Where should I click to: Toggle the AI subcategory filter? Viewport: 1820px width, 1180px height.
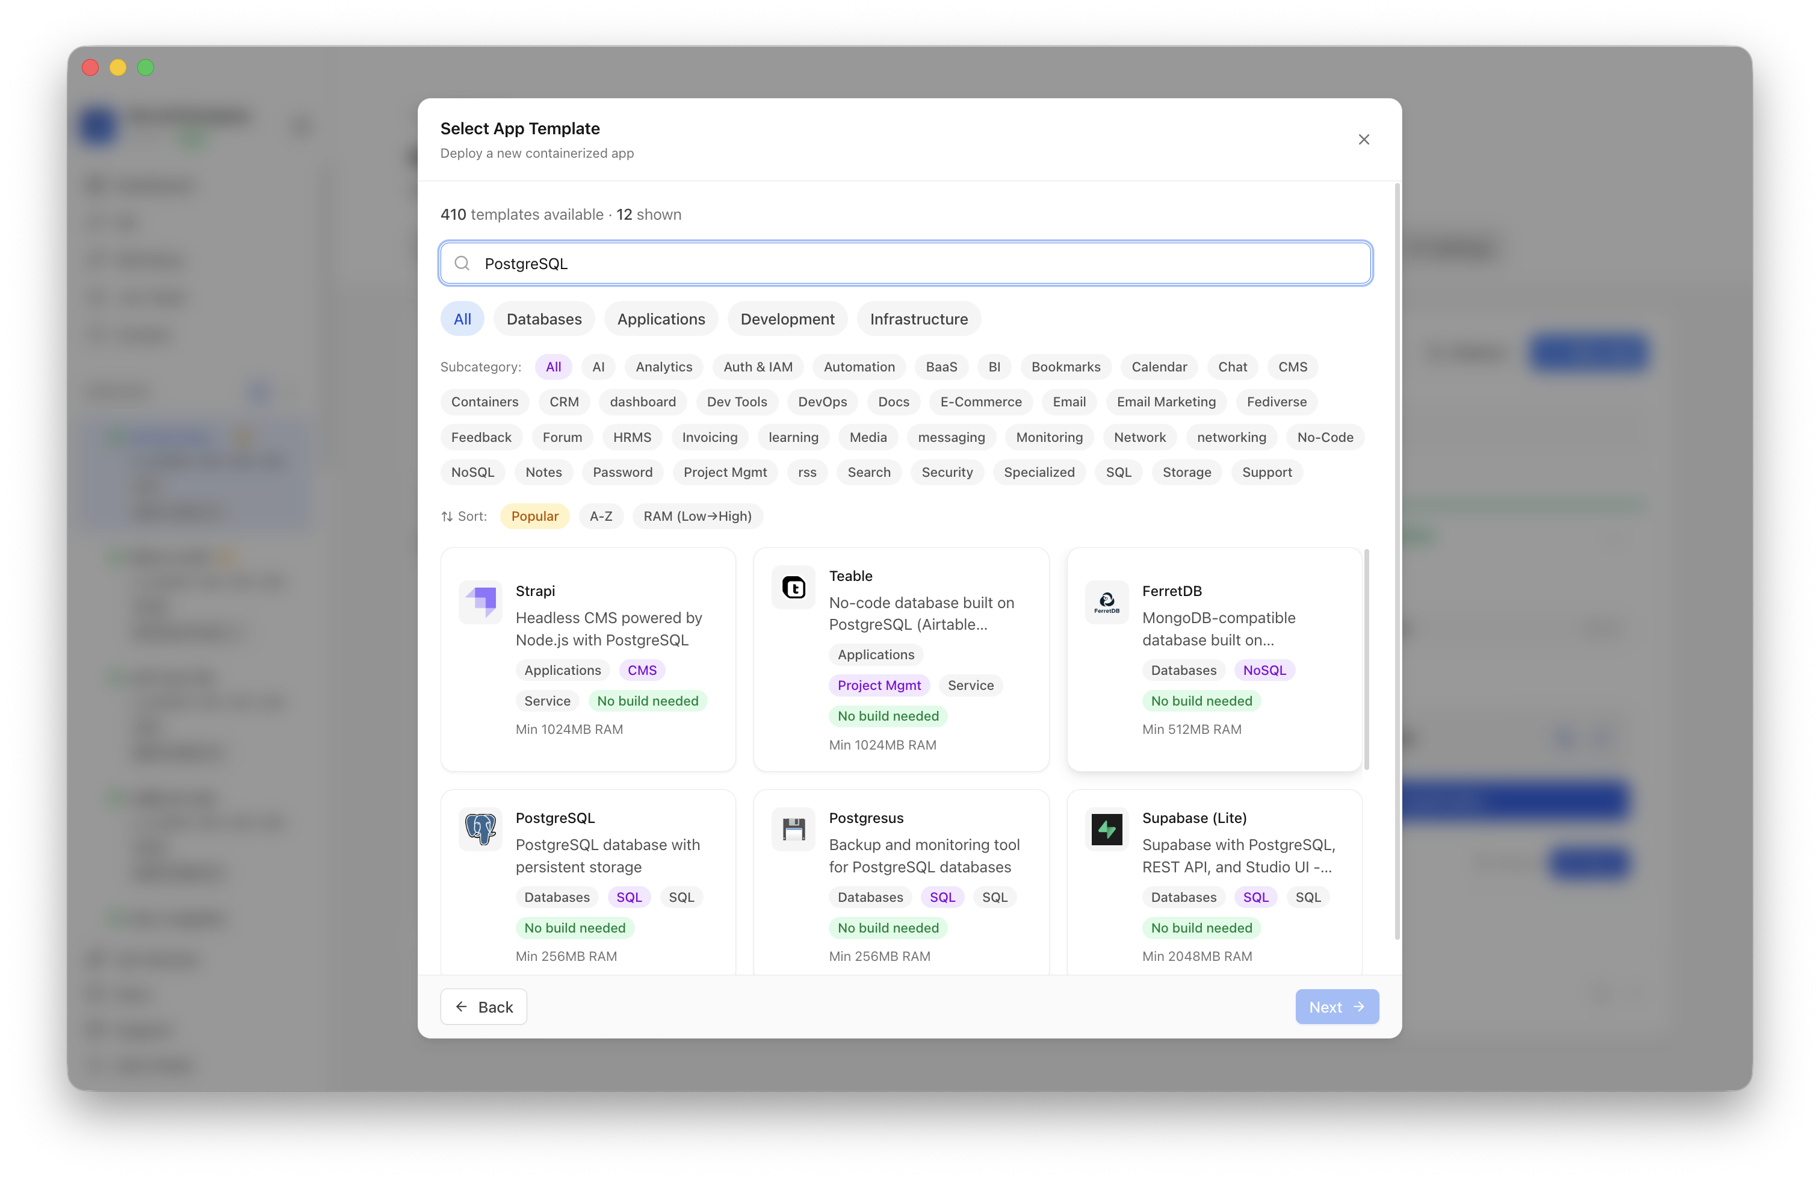point(598,366)
